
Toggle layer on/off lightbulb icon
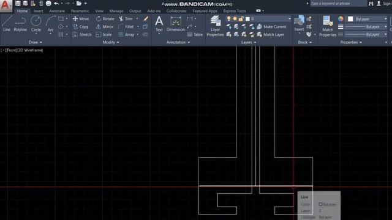click(x=228, y=19)
